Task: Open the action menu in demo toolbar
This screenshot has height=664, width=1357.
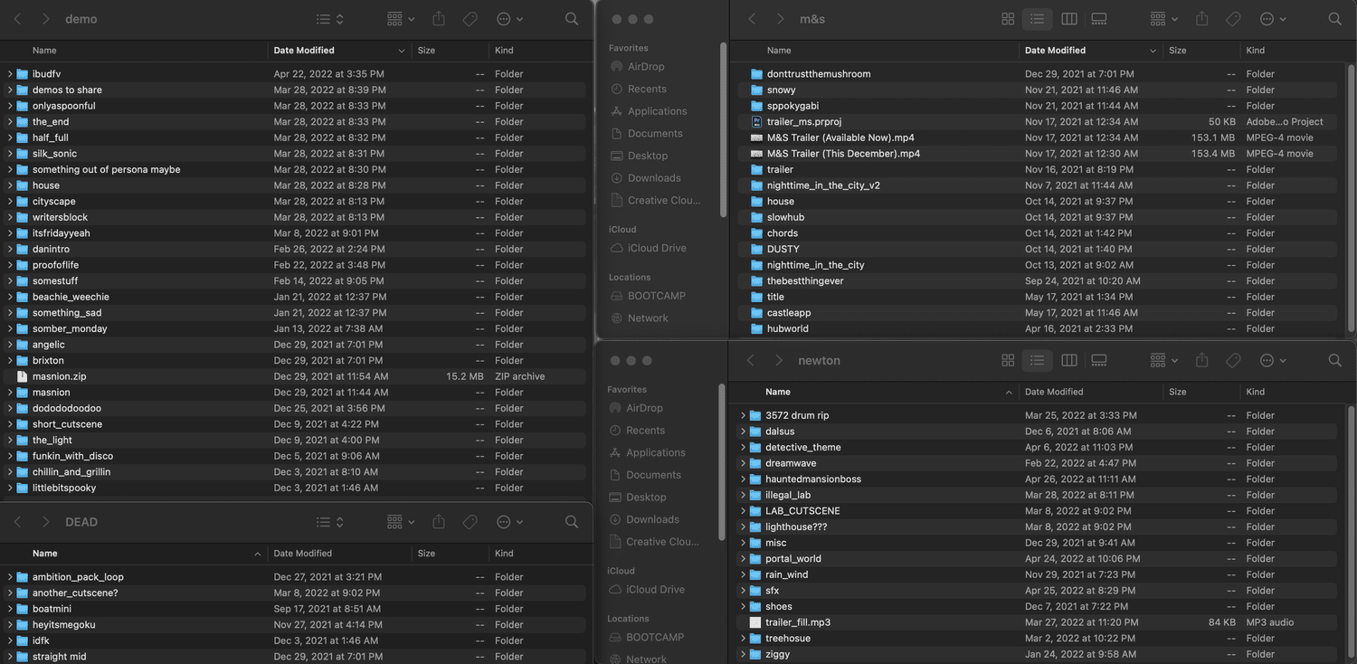Action: click(x=509, y=19)
